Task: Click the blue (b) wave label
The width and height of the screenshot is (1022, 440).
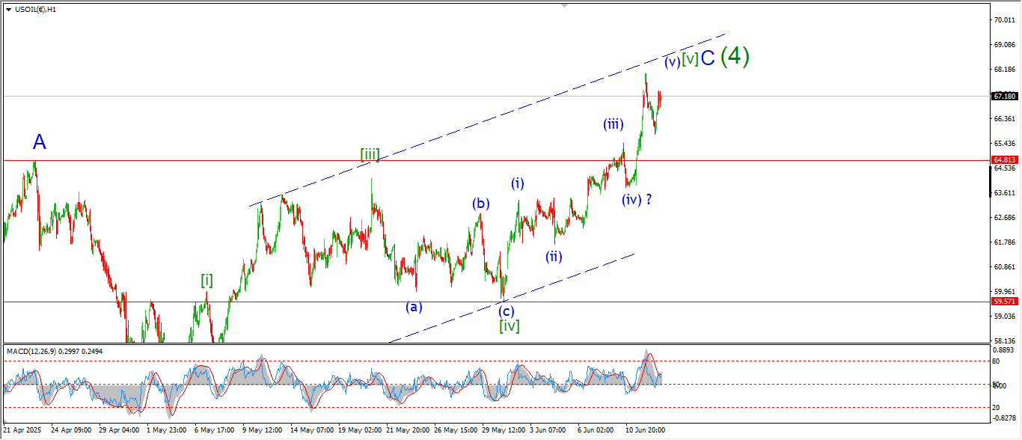Action: click(x=481, y=204)
